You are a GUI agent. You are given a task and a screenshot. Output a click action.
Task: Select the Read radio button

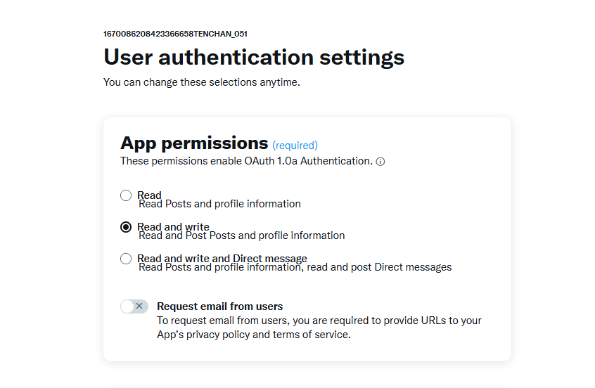pyautogui.click(x=126, y=195)
